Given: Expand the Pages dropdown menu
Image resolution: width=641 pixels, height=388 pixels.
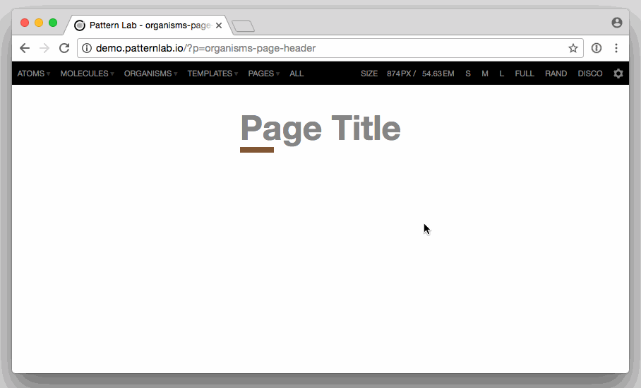Looking at the screenshot, I should tap(264, 74).
